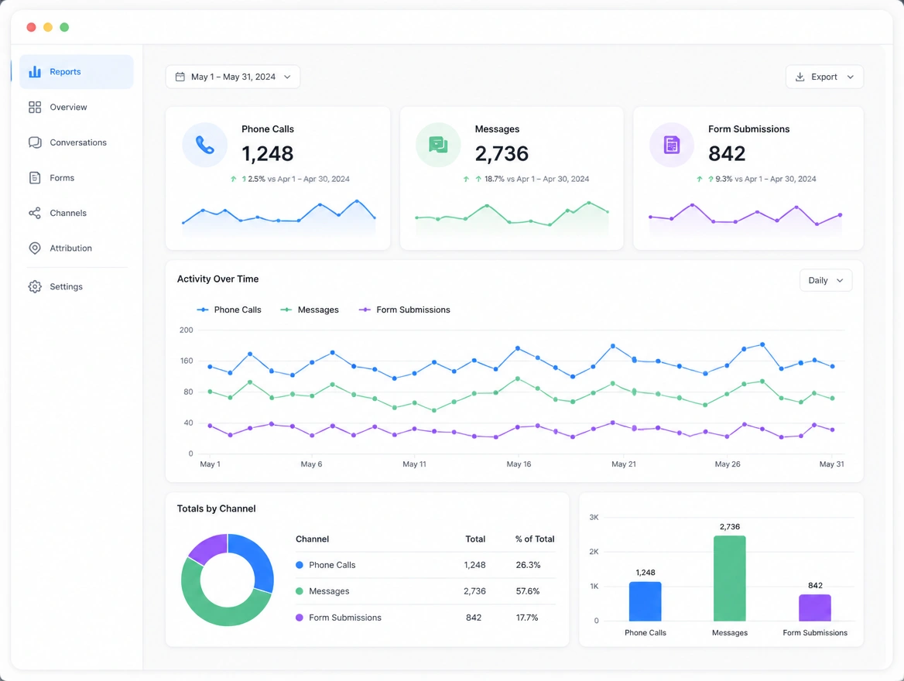Open the Channels page
The image size is (904, 681).
pos(77,213)
